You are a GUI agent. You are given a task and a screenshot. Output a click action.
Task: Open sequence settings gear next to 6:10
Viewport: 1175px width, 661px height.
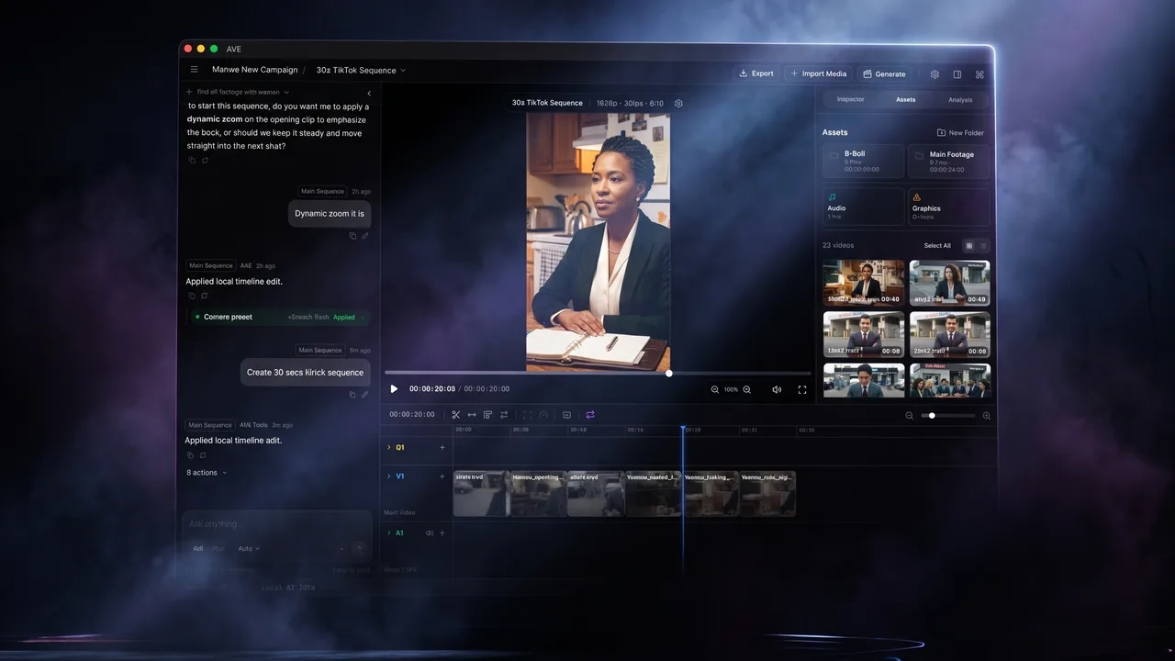tap(678, 103)
